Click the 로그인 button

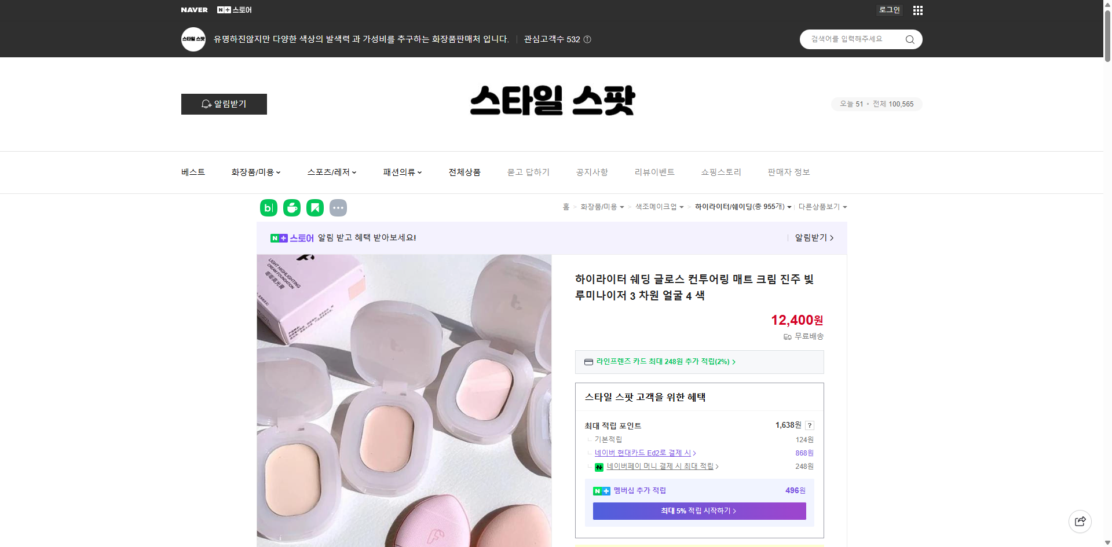888,10
